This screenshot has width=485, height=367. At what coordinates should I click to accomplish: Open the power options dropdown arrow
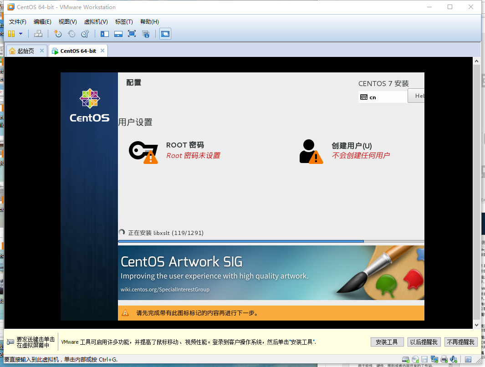coord(21,34)
